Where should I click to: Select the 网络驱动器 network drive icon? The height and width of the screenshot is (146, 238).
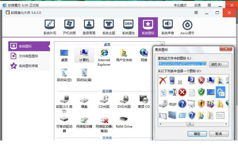(84, 122)
